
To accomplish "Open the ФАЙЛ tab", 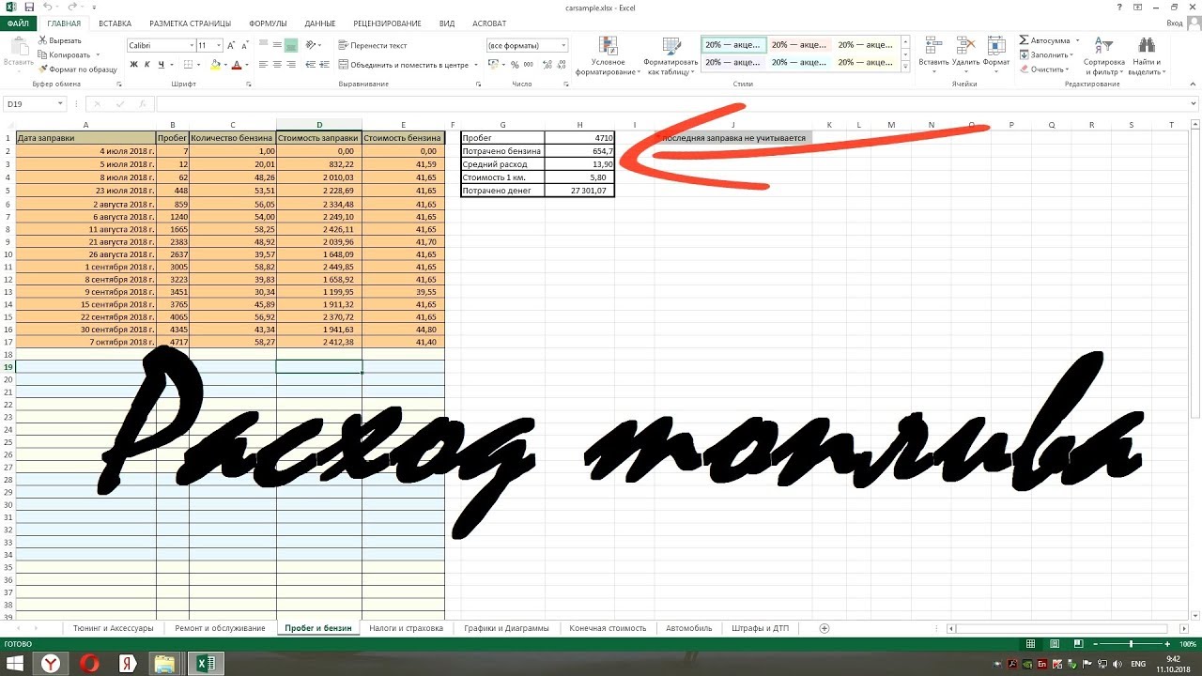I will tap(18, 23).
